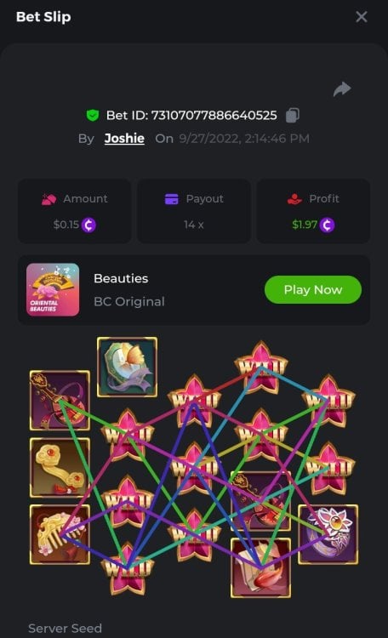Click the green verified shield icon
Viewport: 388px width, 638px height.
point(93,116)
